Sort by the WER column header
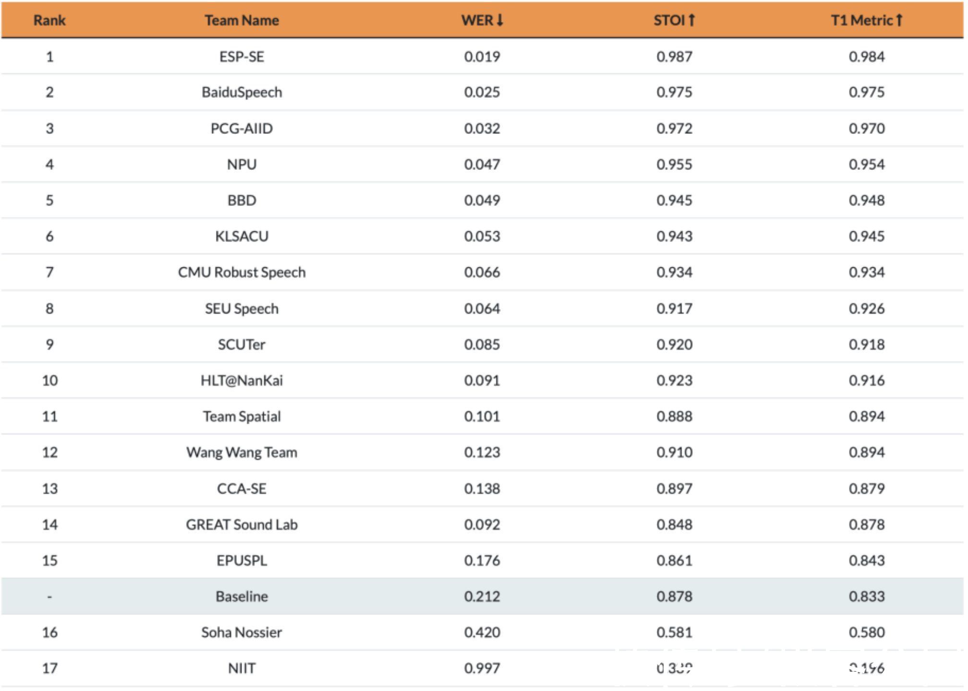Image resolution: width=968 pixels, height=691 pixels. tap(482, 20)
